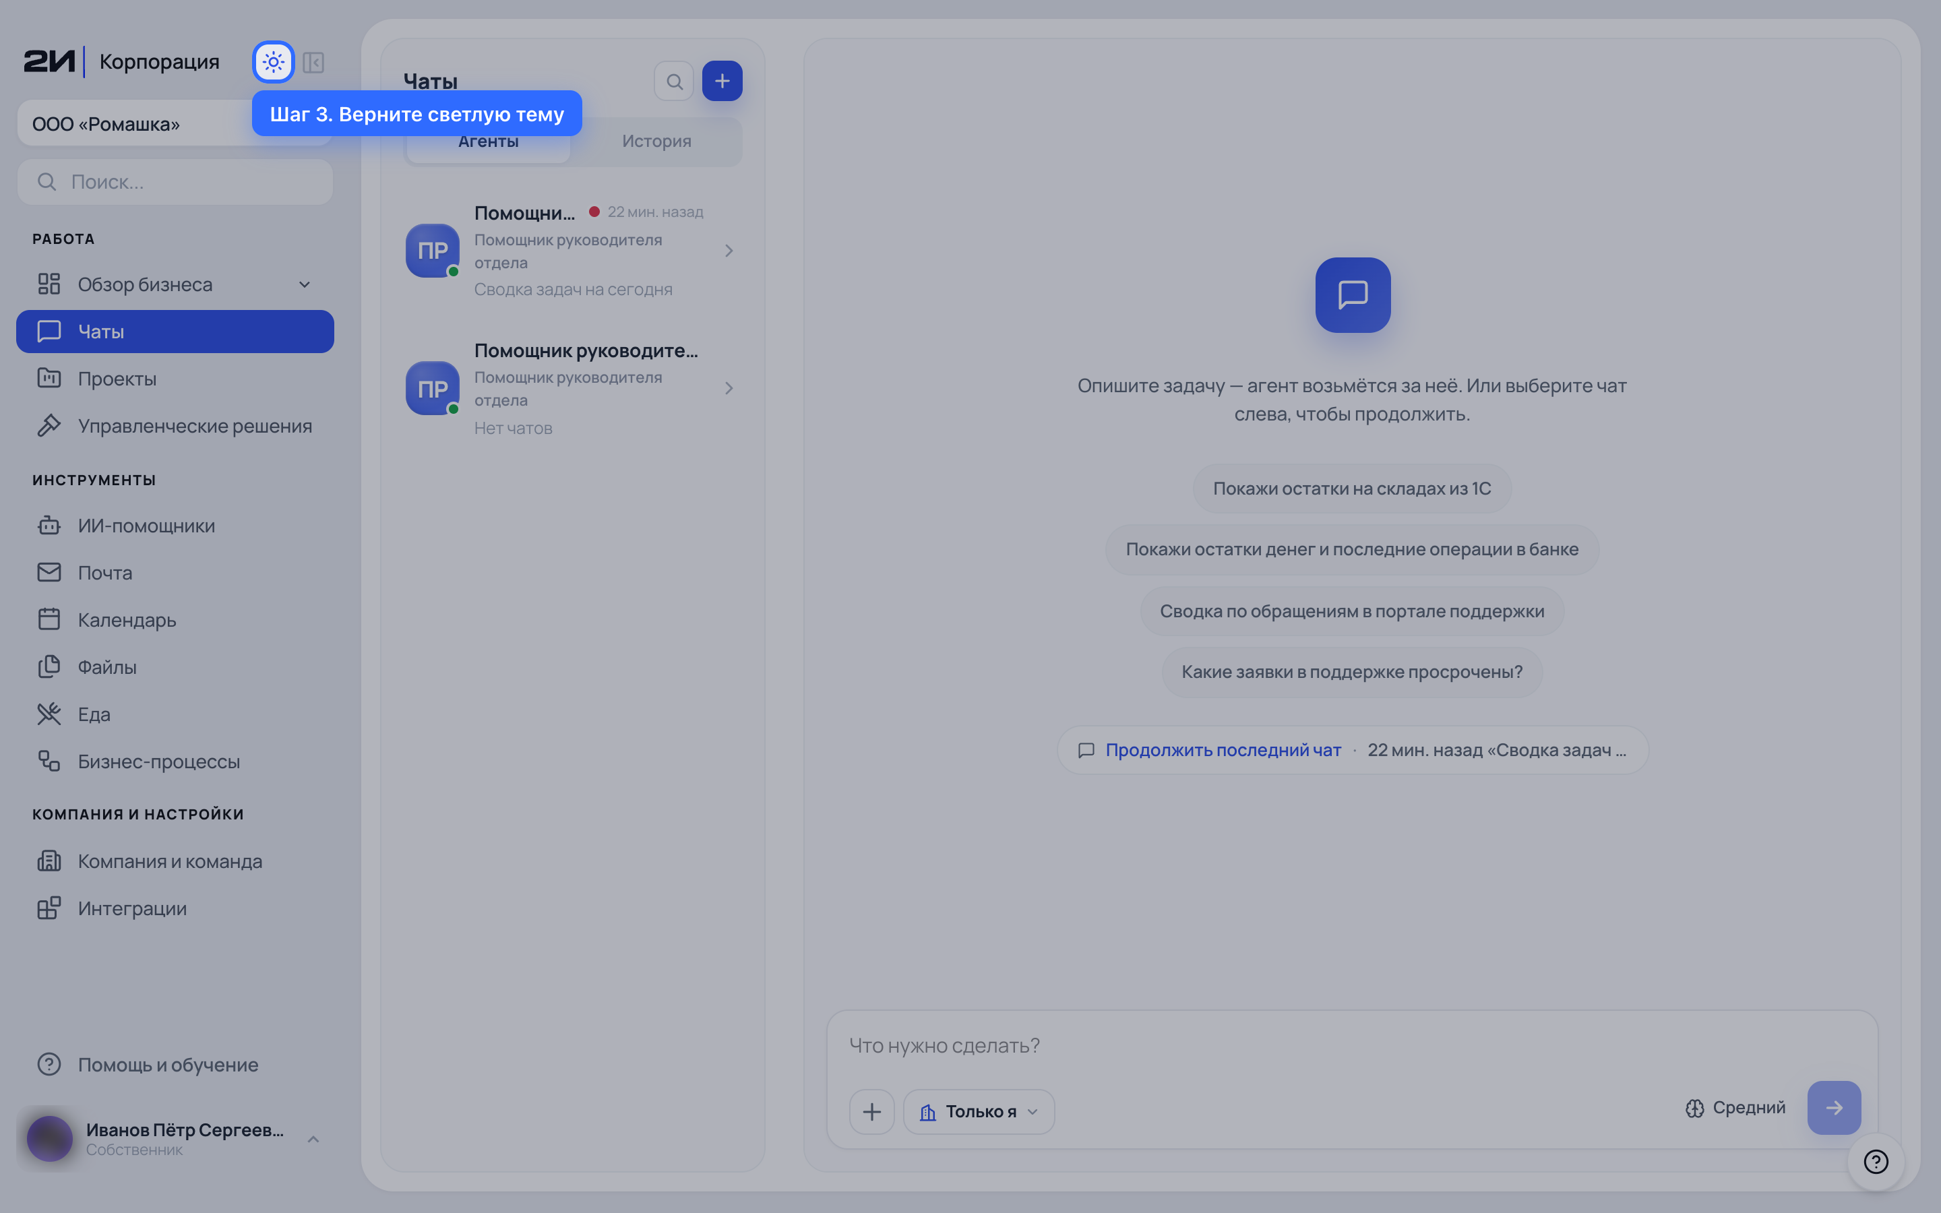The height and width of the screenshot is (1213, 1941).
Task: Click Какие заявки в поддержке просрочены?
Action: 1351,673
